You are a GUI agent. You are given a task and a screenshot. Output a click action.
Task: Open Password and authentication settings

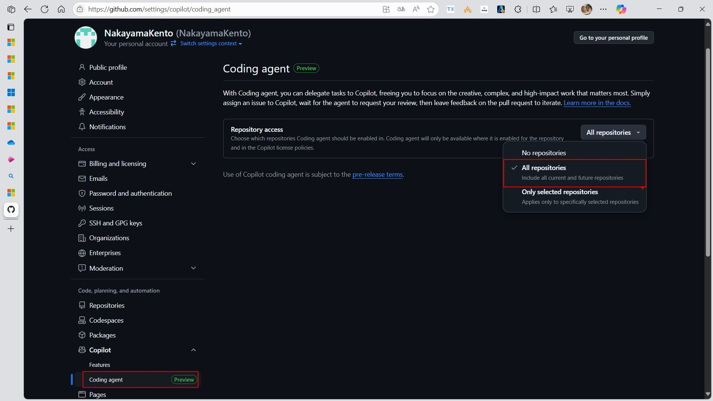(x=130, y=193)
